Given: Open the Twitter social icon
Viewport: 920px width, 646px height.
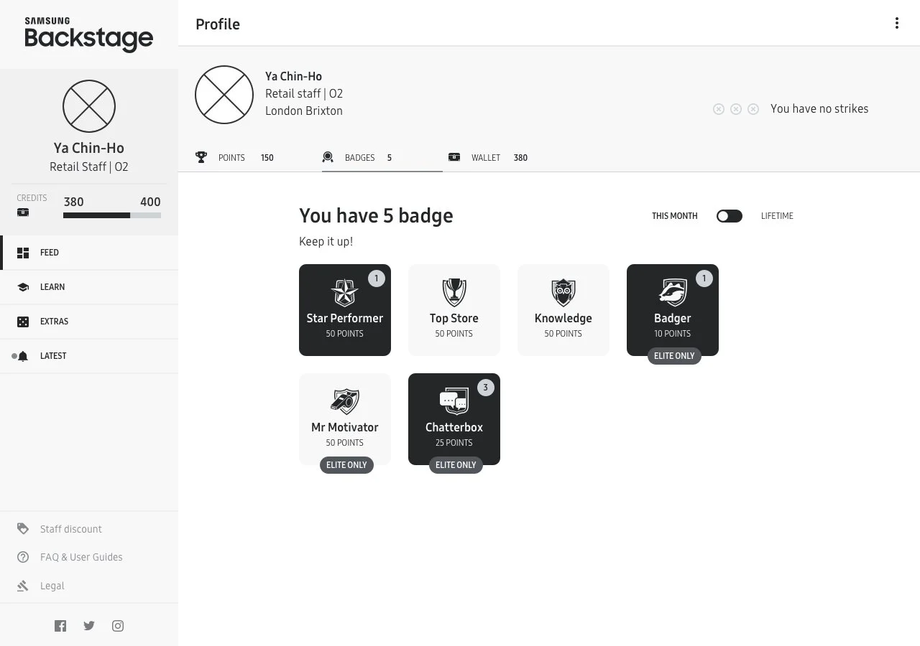Looking at the screenshot, I should 89,626.
